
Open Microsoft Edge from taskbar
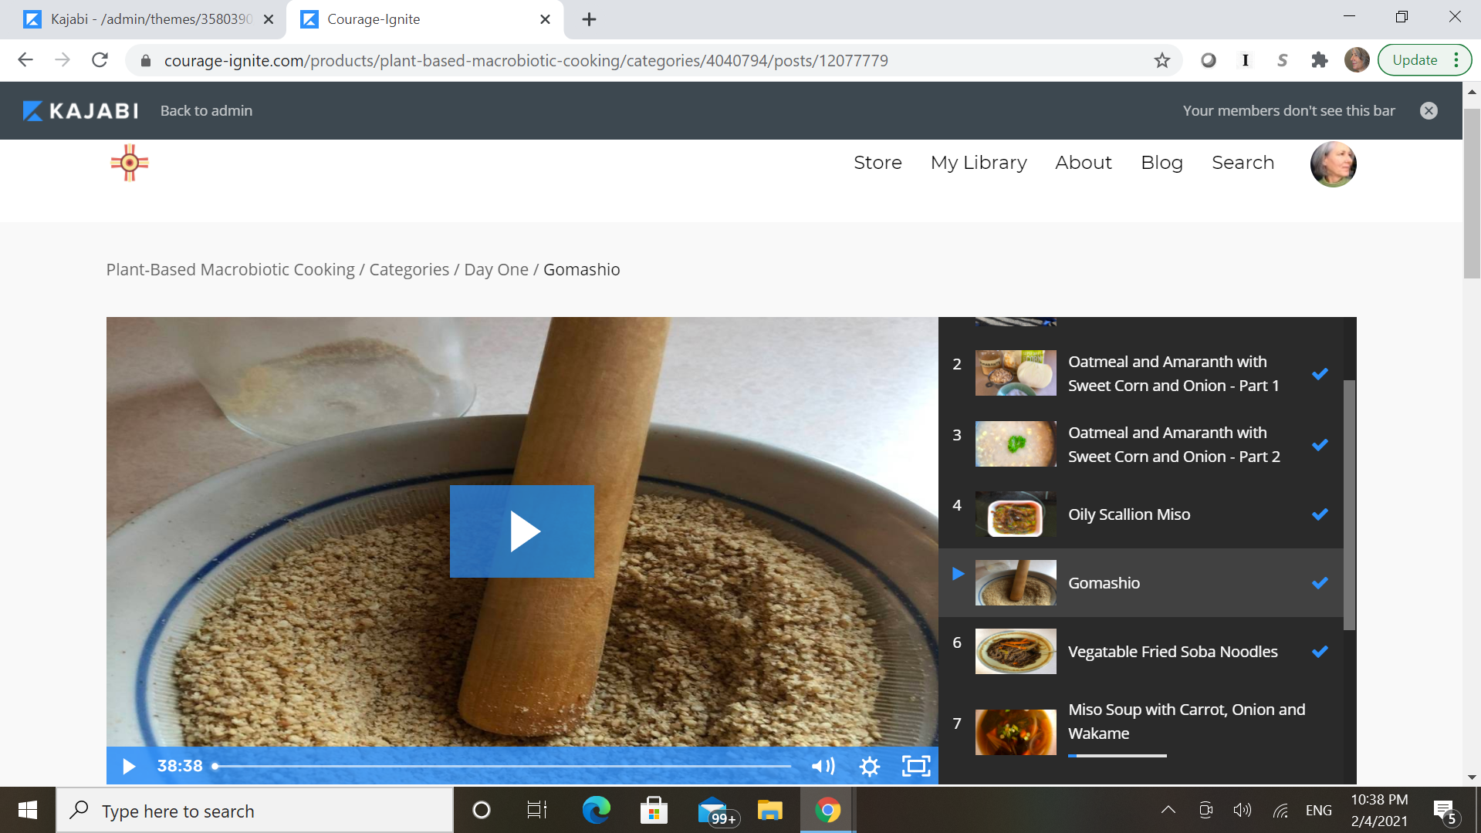[596, 810]
